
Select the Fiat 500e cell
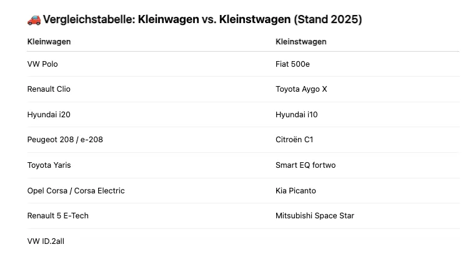(292, 64)
